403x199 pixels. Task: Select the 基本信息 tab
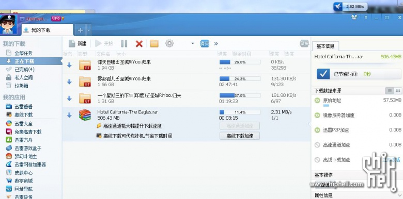point(326,46)
